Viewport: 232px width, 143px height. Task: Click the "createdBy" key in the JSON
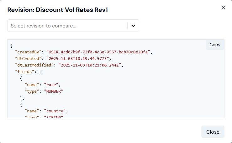click(x=28, y=52)
